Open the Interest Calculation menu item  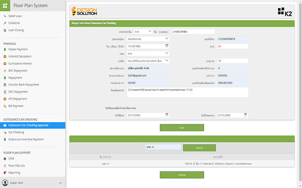point(20,56)
